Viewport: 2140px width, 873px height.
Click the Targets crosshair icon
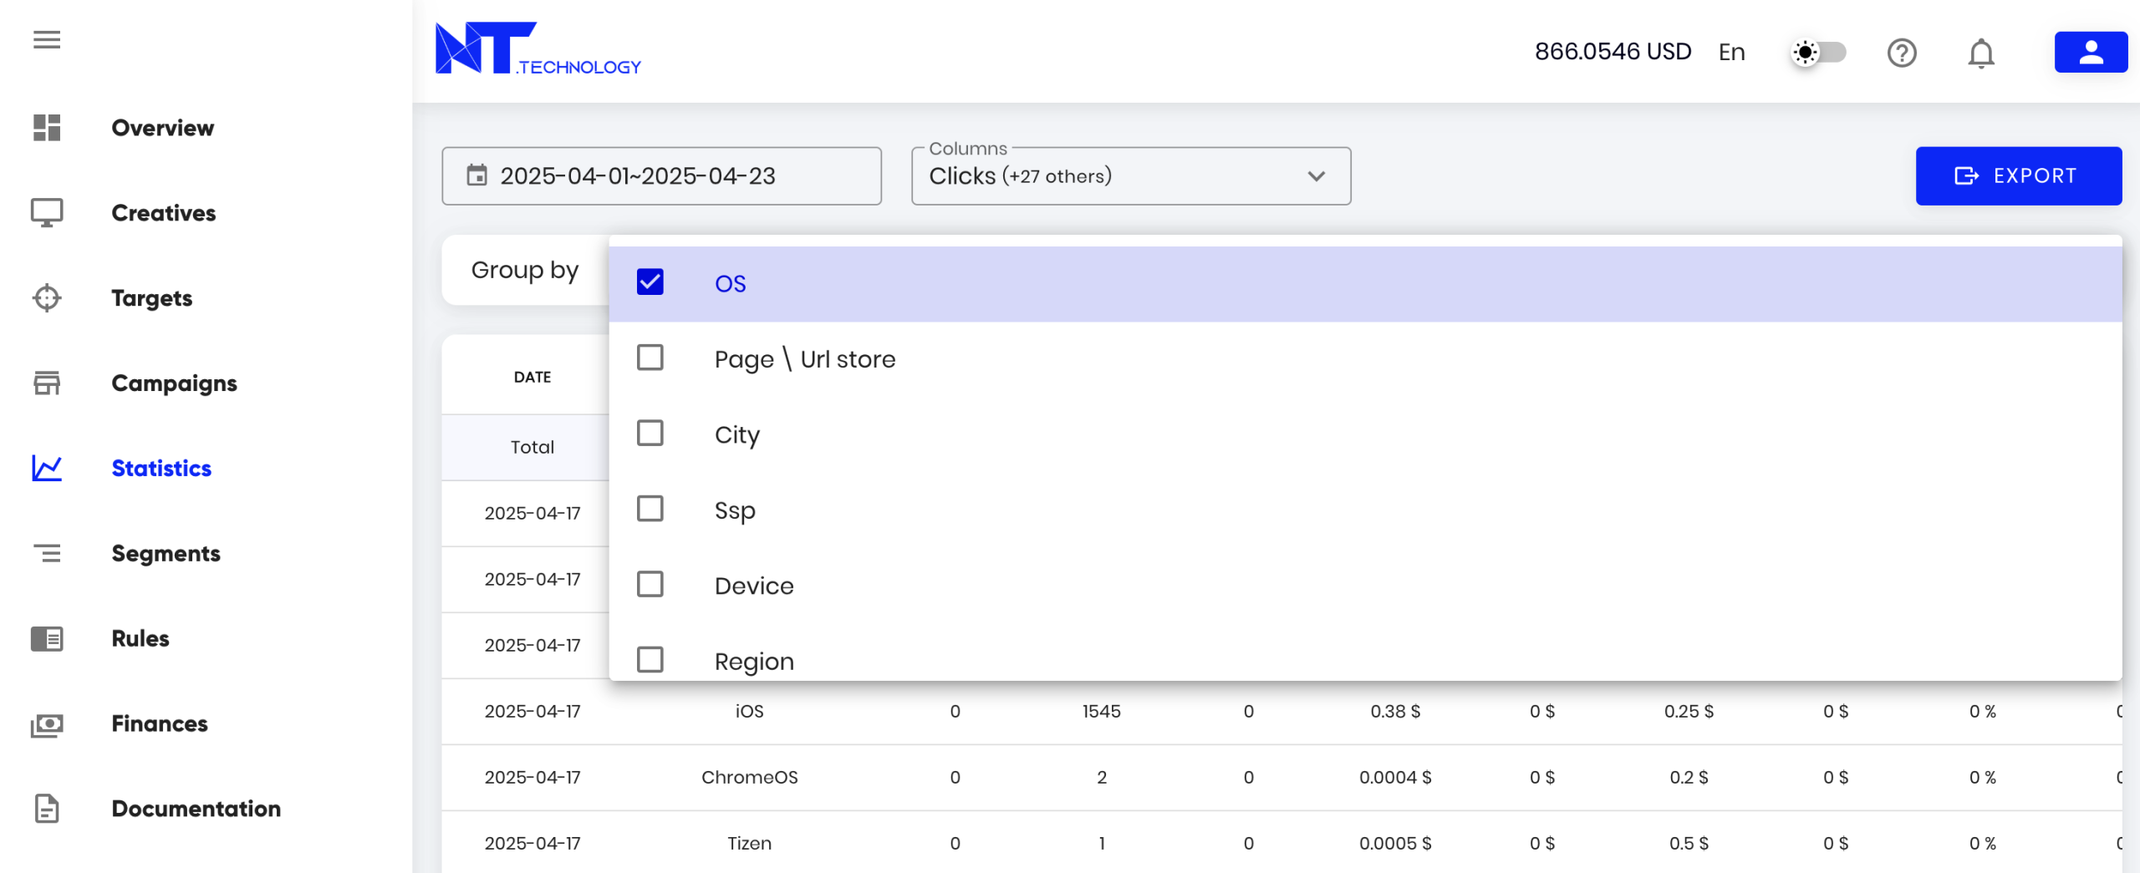coord(47,298)
